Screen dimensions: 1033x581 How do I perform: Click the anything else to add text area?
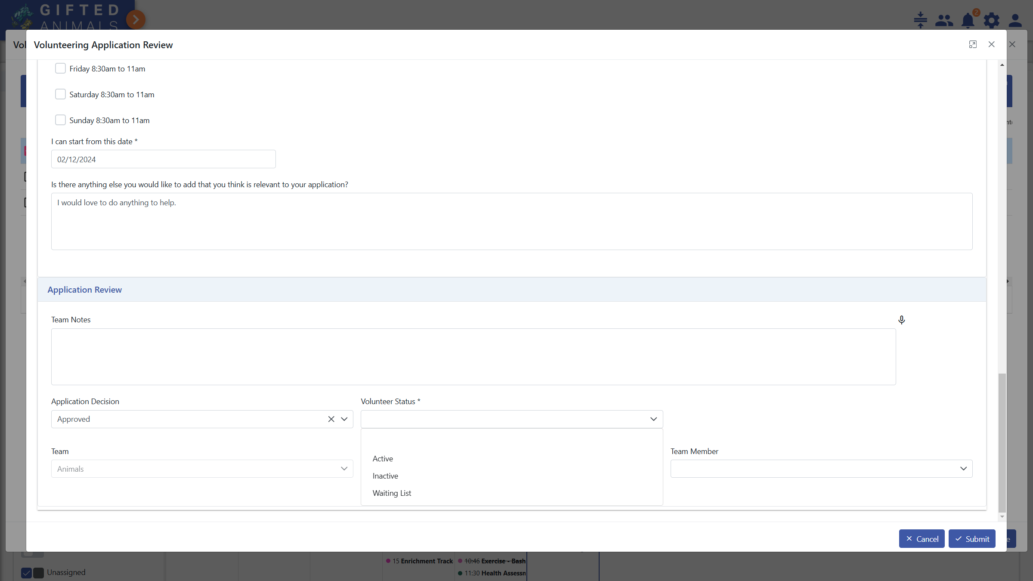[x=512, y=221]
